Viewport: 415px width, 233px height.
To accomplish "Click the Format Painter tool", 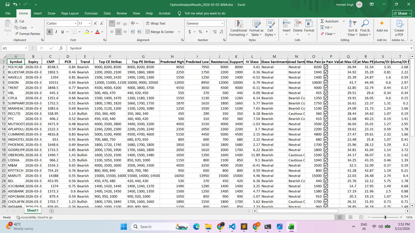I will (x=27, y=34).
